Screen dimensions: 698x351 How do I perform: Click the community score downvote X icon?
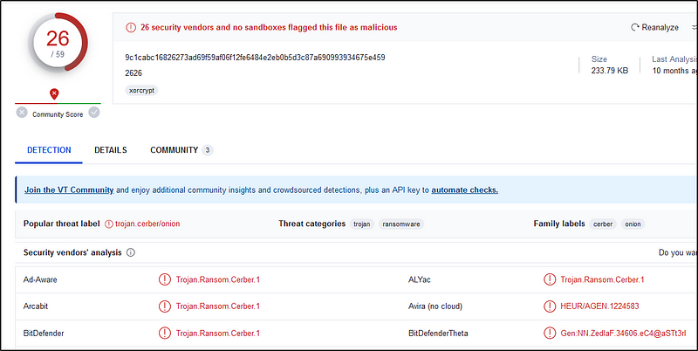[x=22, y=113]
